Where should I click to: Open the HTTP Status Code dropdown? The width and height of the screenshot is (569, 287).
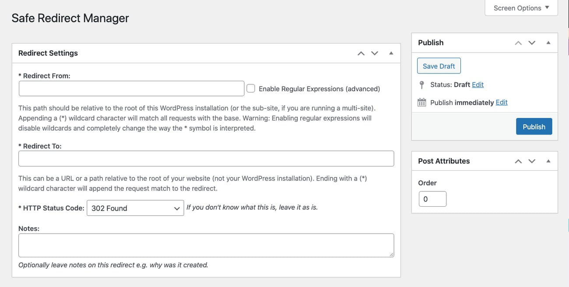(x=134, y=207)
